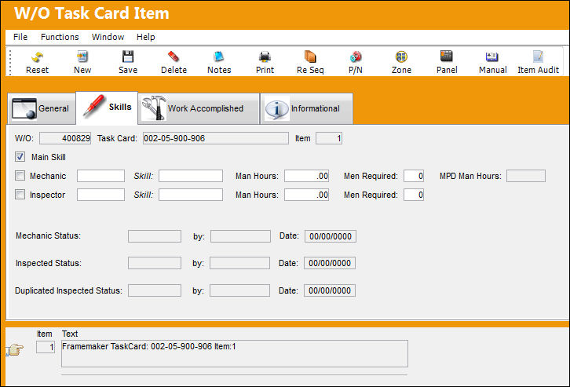This screenshot has width=570, height=387.
Task: Click the Item 1 cell in bottom list
Action: click(46, 347)
